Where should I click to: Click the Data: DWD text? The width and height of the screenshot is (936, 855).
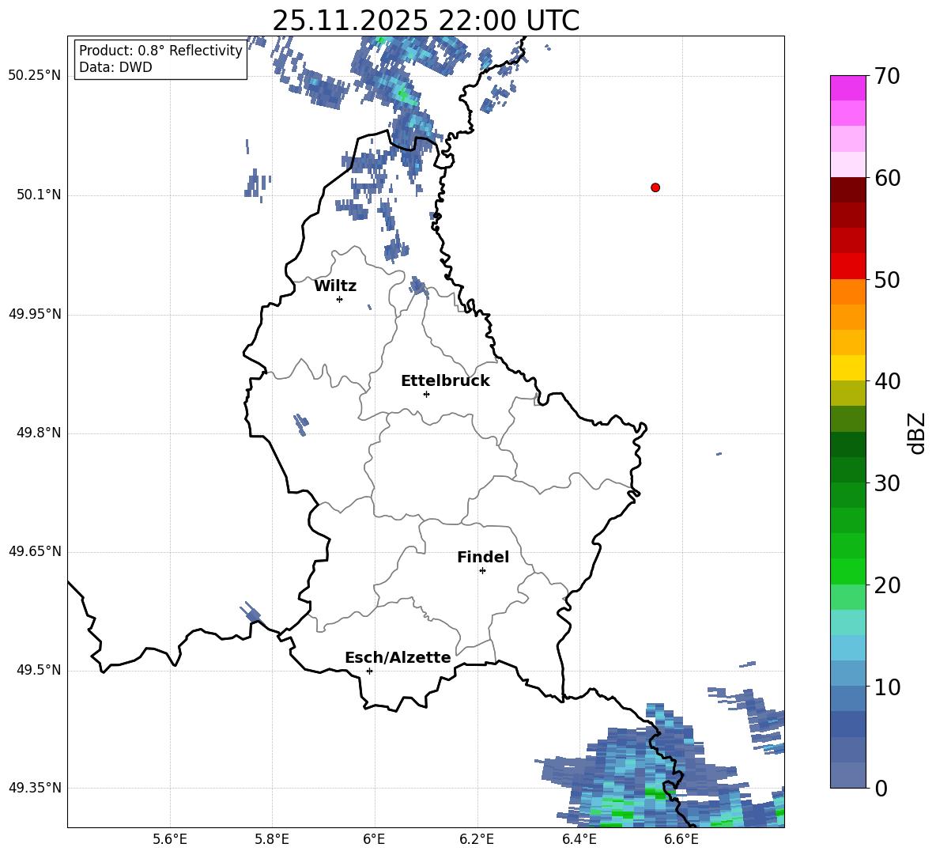pos(115,67)
